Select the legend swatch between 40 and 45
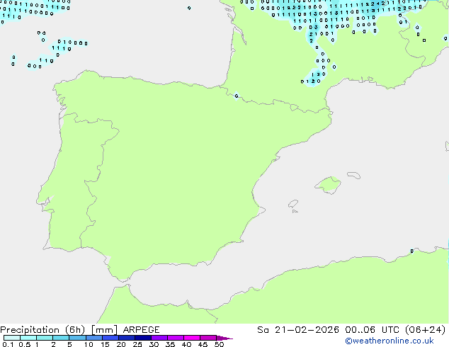Viewport: 449px width, 347px height. coord(192,338)
